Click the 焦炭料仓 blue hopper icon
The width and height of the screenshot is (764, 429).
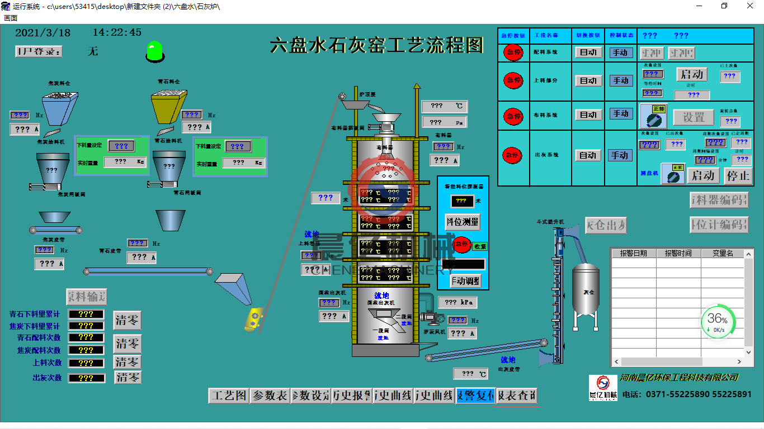click(x=60, y=108)
